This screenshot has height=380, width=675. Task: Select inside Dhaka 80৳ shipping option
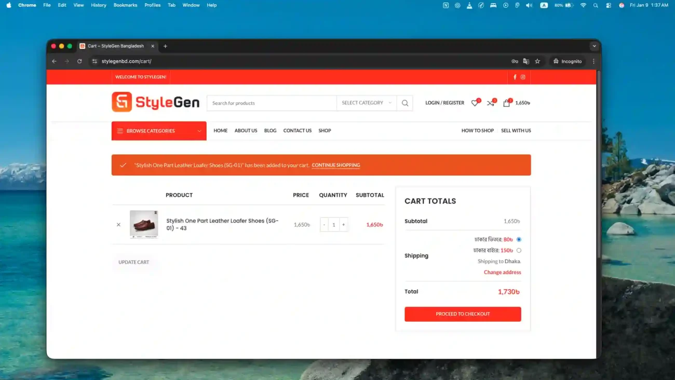pos(519,239)
